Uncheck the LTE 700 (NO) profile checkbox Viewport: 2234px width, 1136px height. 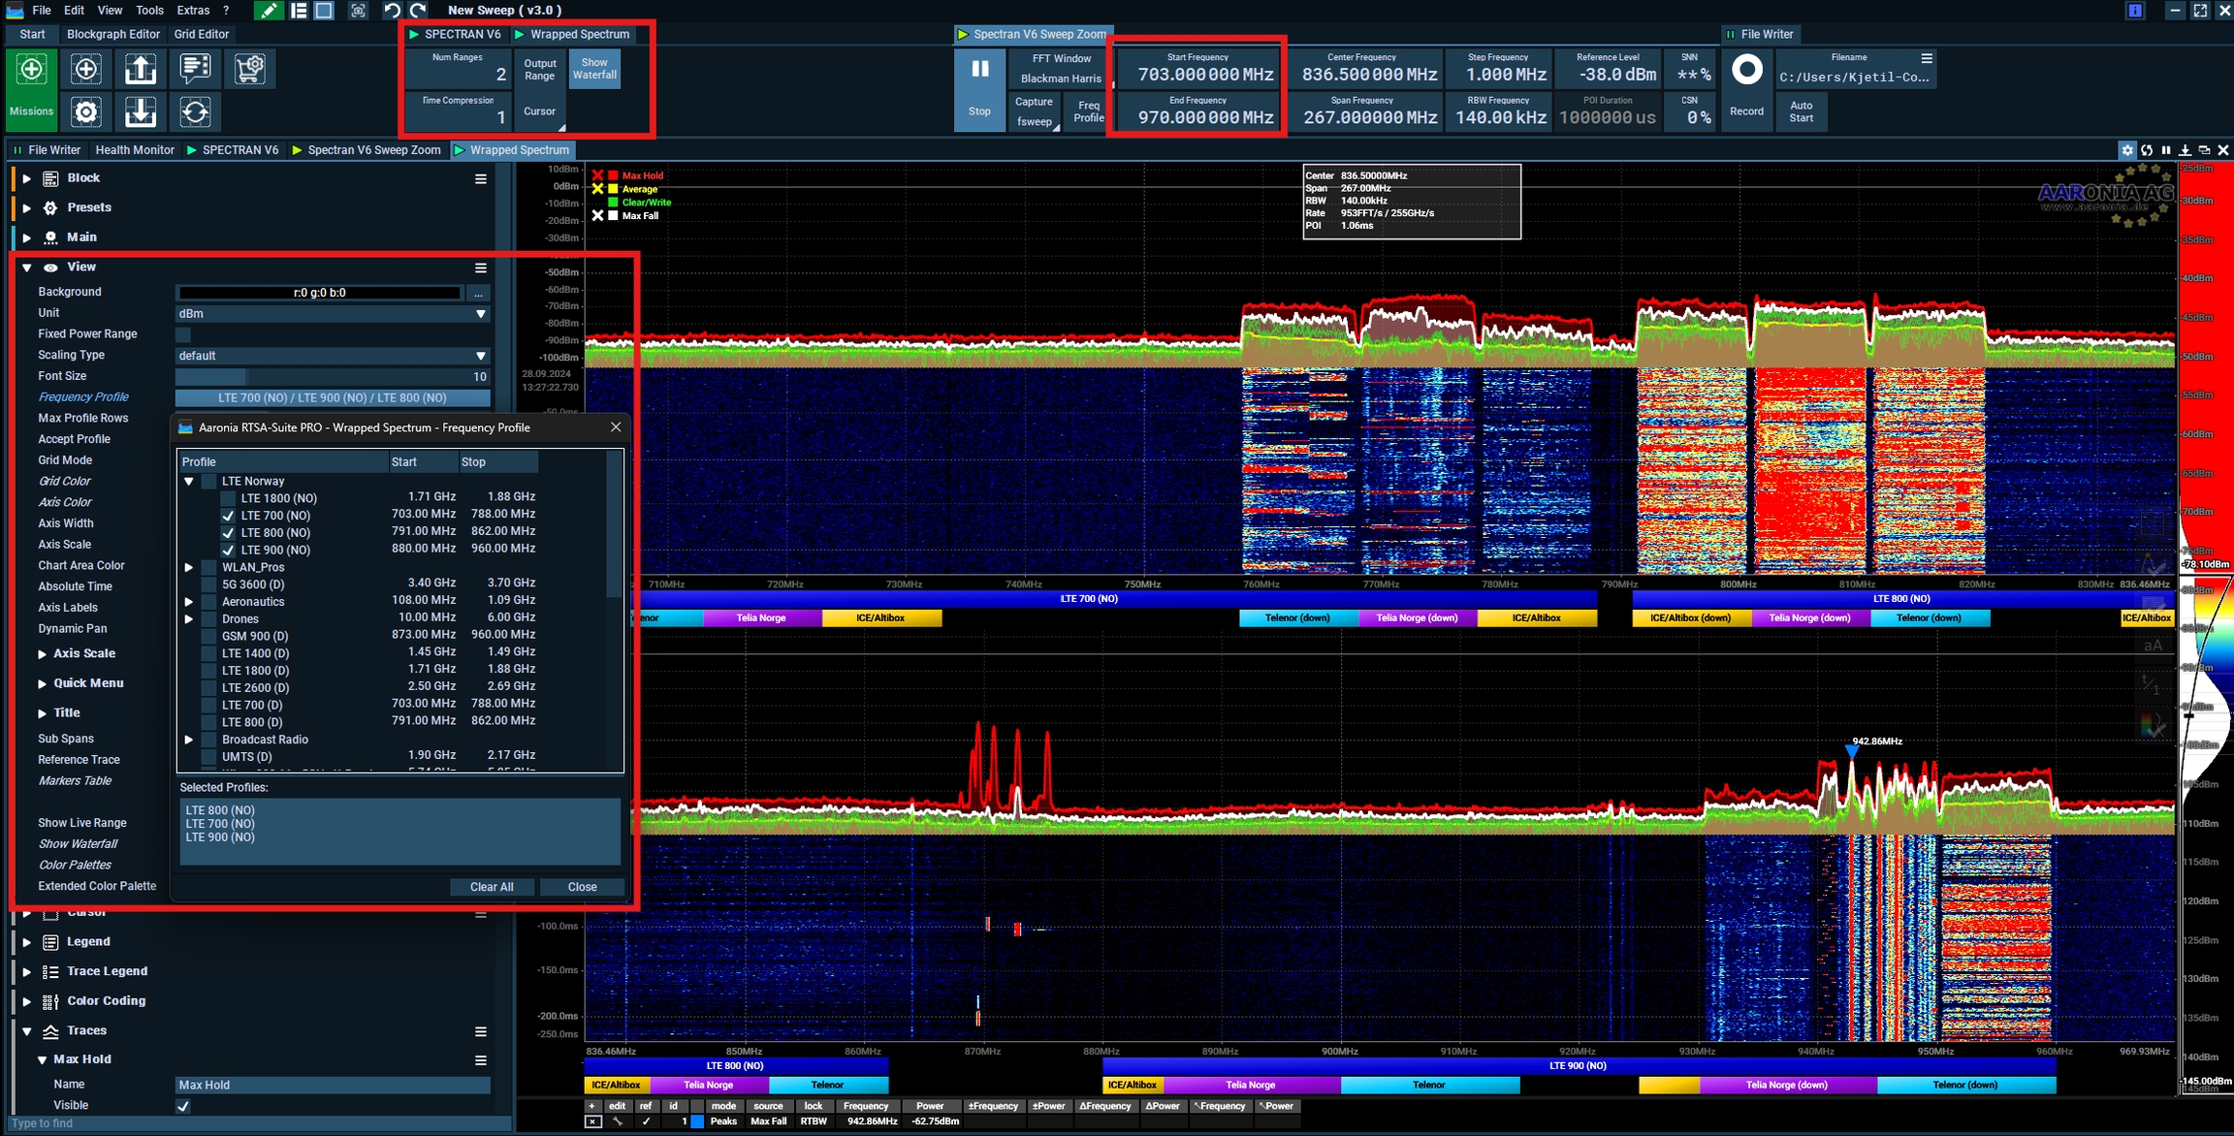228,516
